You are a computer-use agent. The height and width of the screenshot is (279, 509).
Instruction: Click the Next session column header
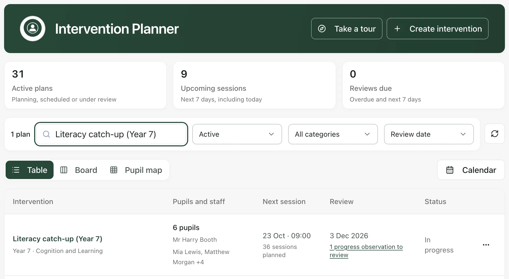(284, 201)
